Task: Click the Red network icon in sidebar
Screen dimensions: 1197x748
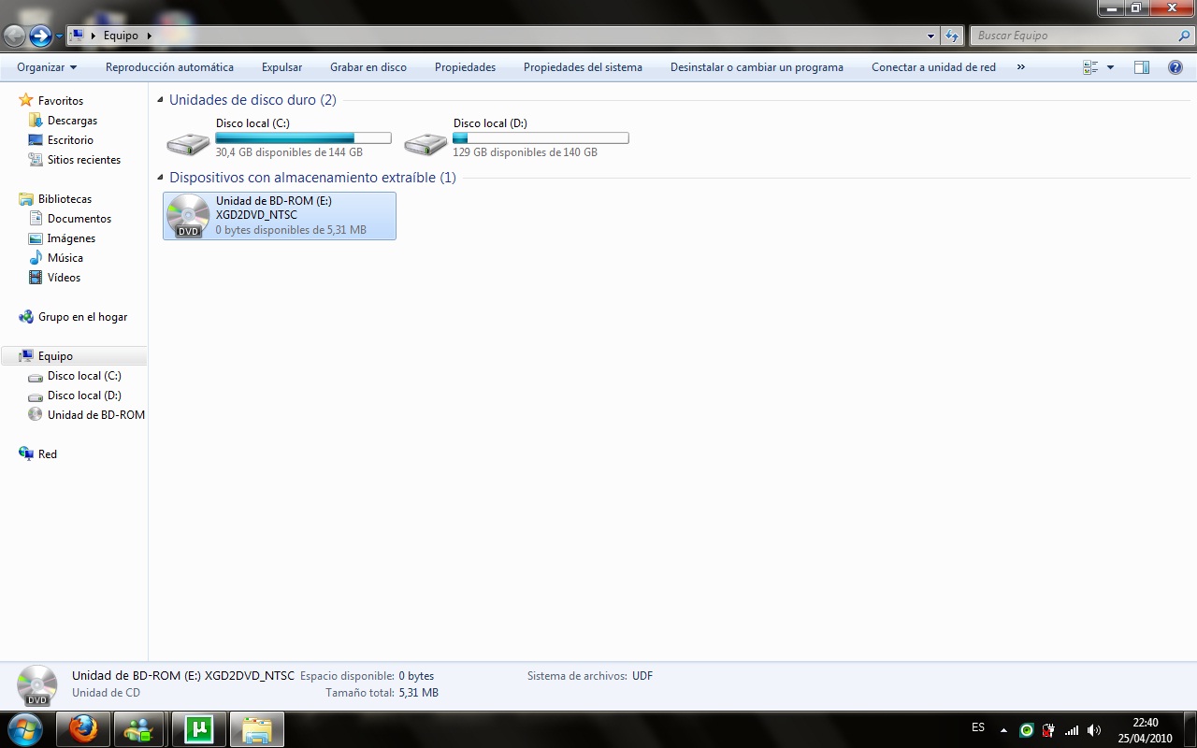Action: click(26, 453)
